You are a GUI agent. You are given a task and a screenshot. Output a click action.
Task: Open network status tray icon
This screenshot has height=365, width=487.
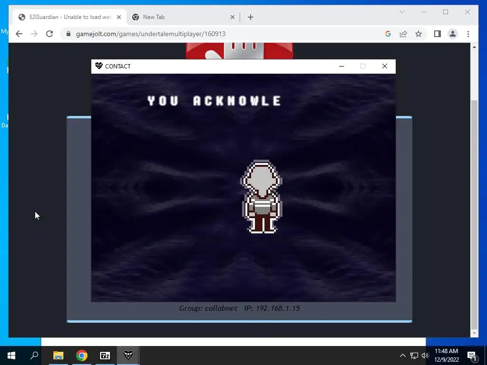pos(414,355)
